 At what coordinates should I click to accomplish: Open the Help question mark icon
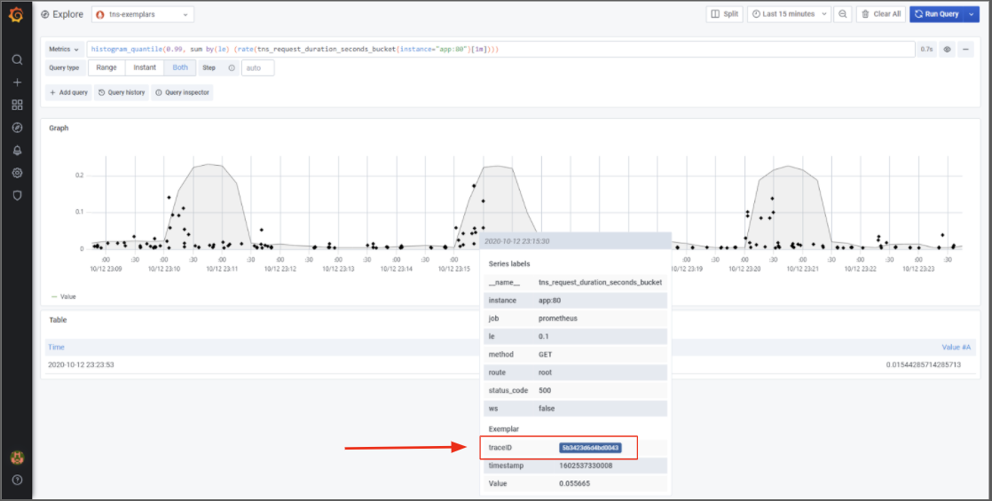pos(17,480)
